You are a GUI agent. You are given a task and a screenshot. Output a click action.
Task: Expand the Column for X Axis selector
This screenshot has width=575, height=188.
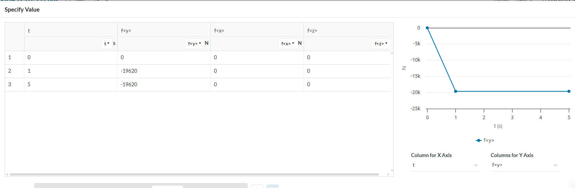[x=445, y=165]
